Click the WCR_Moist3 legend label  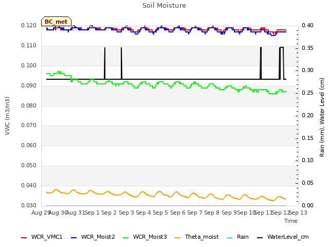150,237
